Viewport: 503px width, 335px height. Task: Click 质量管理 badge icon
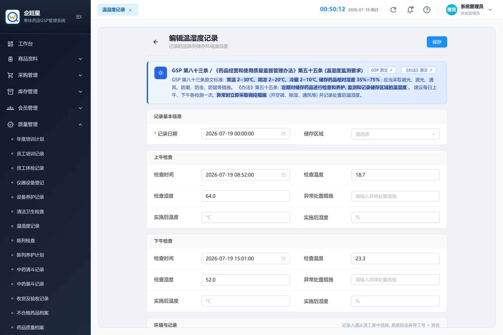coord(10,125)
